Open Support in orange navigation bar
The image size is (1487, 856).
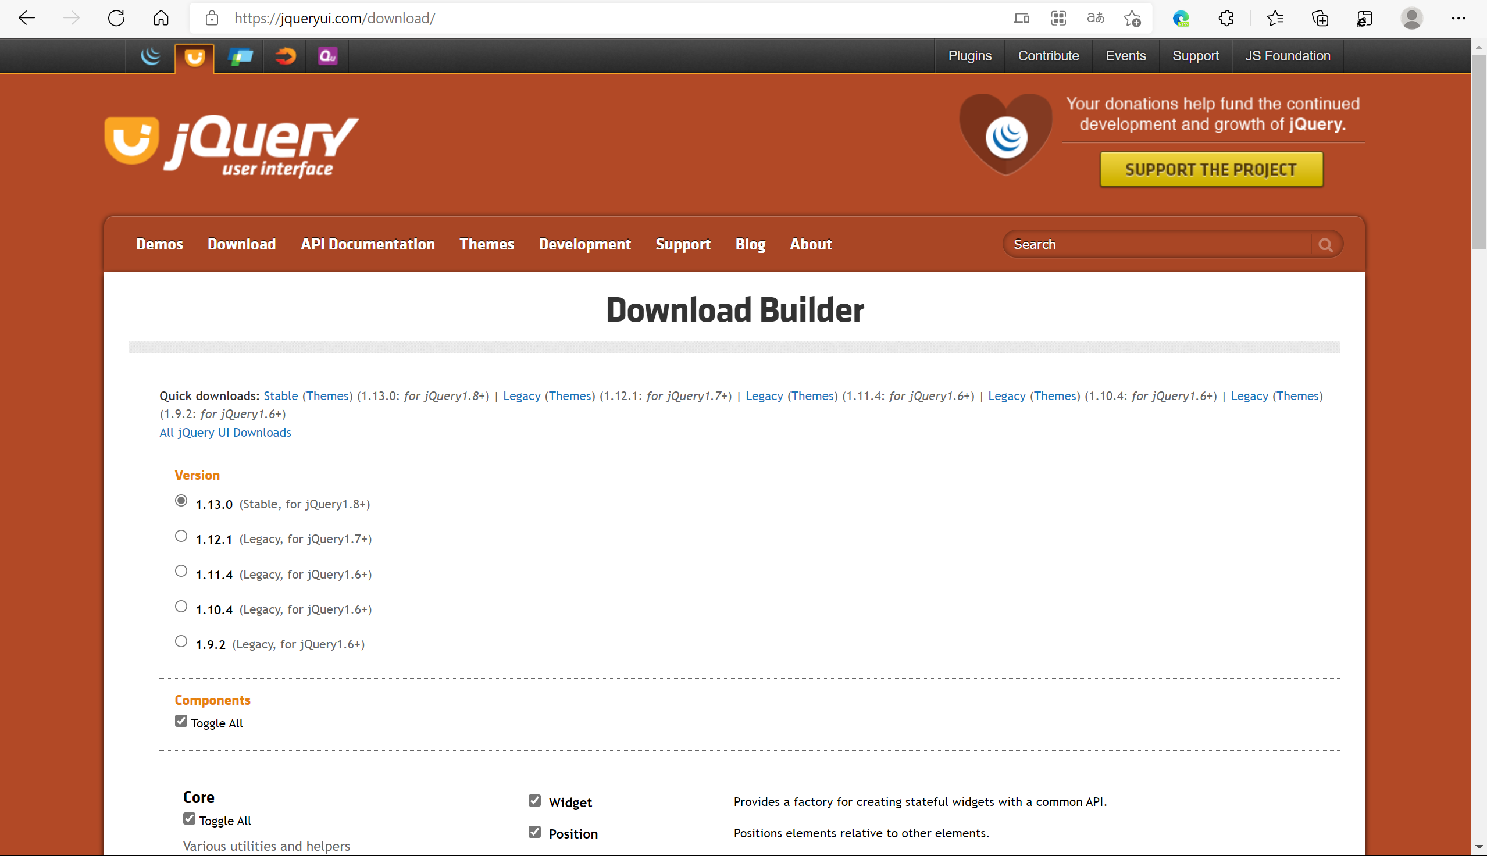tap(683, 244)
